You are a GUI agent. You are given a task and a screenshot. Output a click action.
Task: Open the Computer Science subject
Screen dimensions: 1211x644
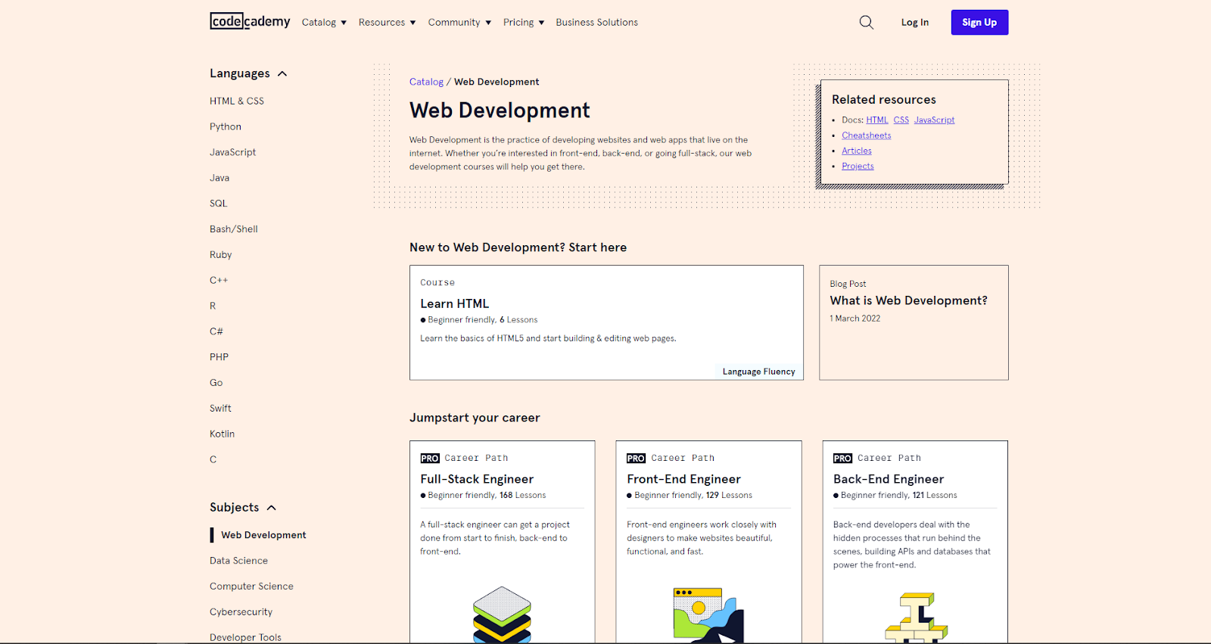[251, 586]
